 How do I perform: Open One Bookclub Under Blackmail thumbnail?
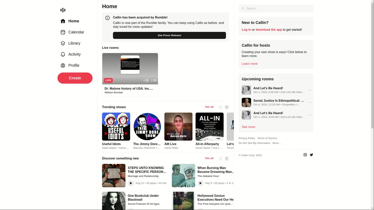tap(114, 201)
